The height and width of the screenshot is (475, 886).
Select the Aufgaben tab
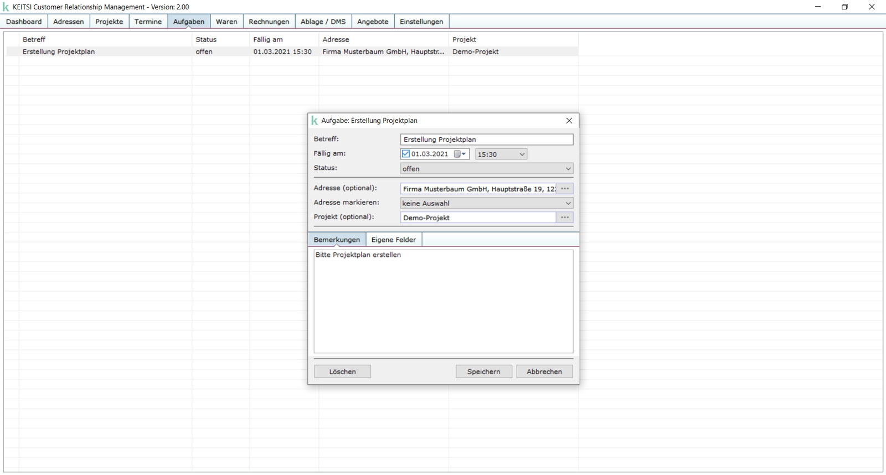tap(189, 22)
